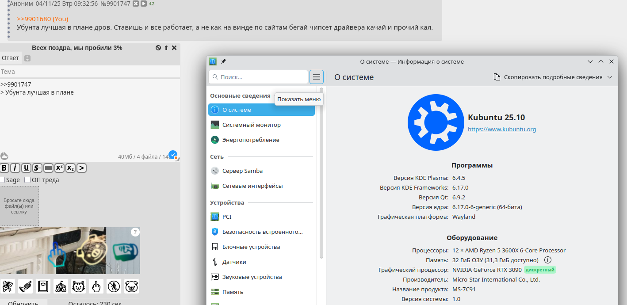Click the Wayland graphics platform value
627x305 pixels.
464,217
